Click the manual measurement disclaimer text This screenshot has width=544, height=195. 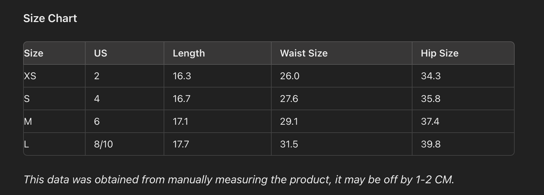[239, 180]
